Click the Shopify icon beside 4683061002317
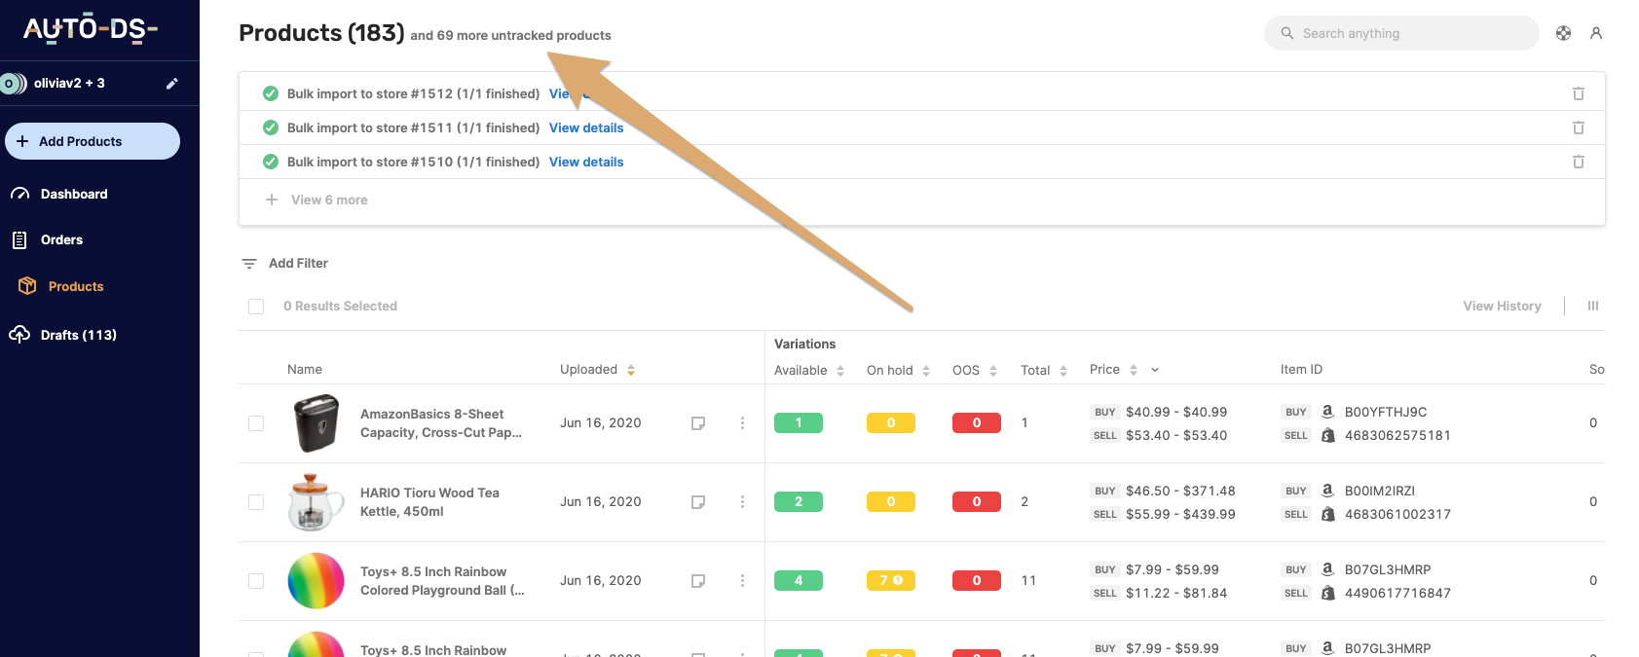 pos(1327,514)
